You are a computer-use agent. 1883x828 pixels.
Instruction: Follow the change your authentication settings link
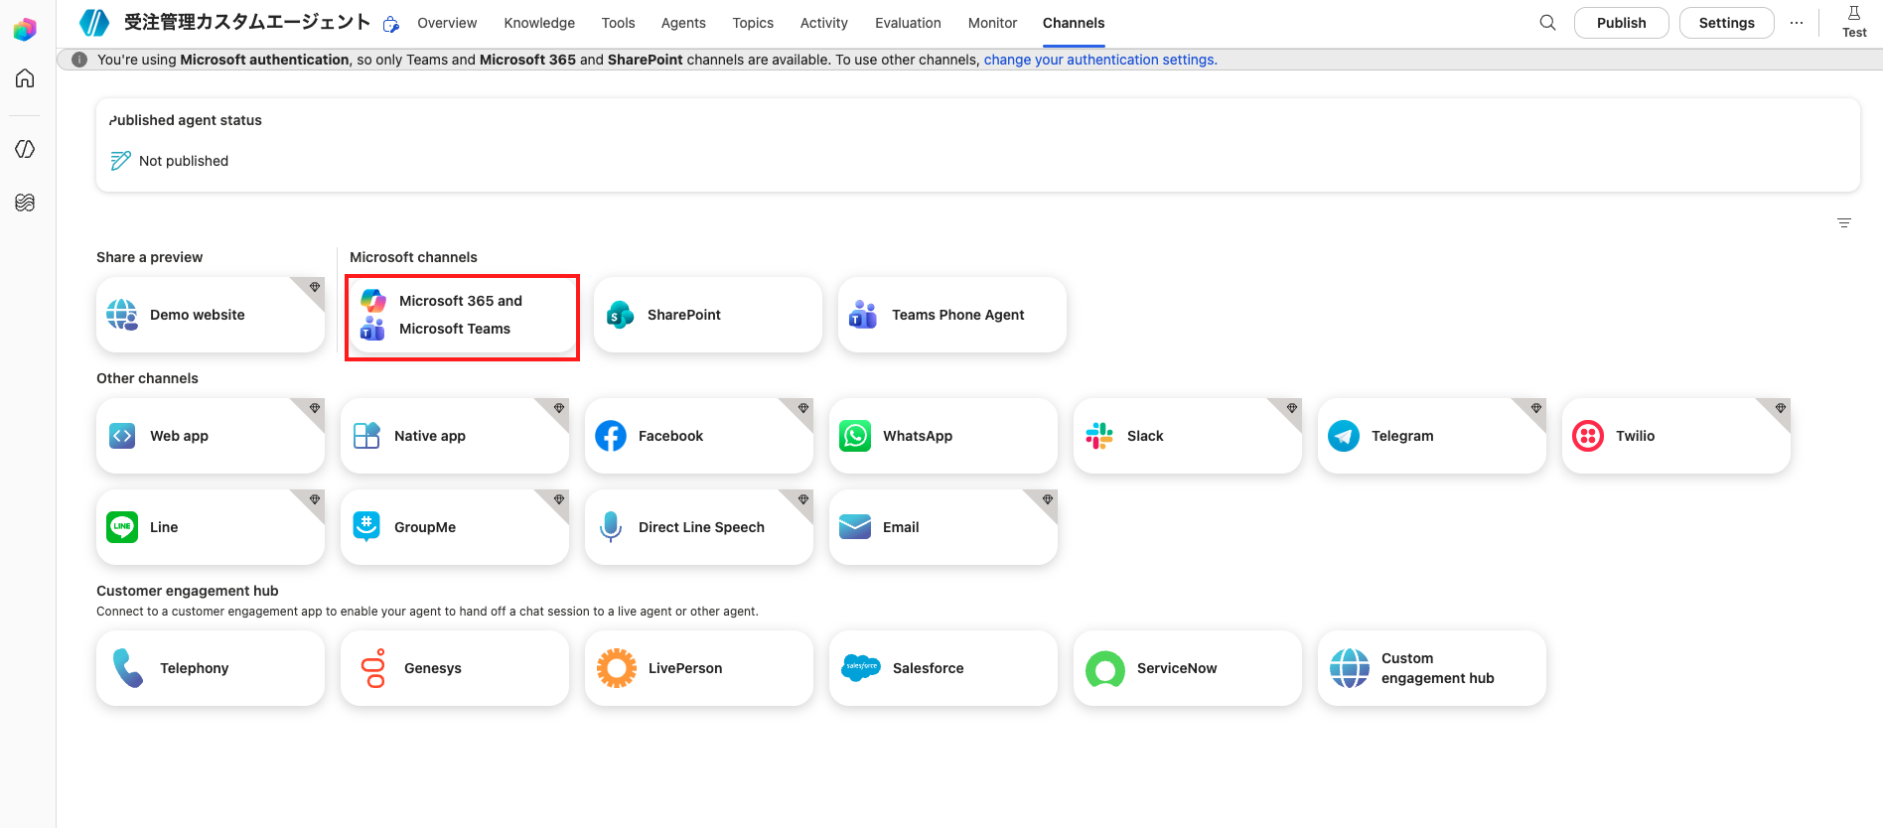click(x=1100, y=60)
